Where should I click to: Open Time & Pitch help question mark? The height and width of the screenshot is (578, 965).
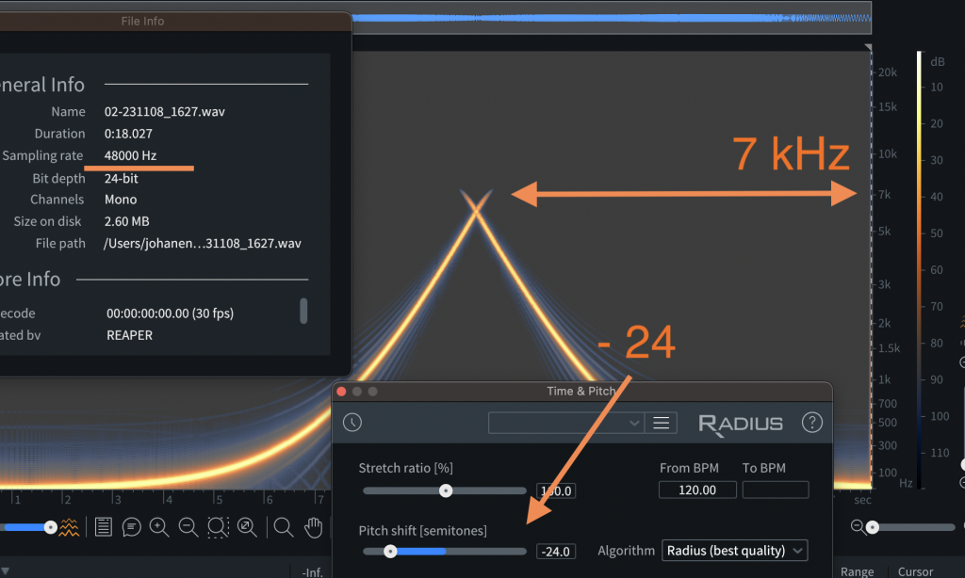coord(811,423)
